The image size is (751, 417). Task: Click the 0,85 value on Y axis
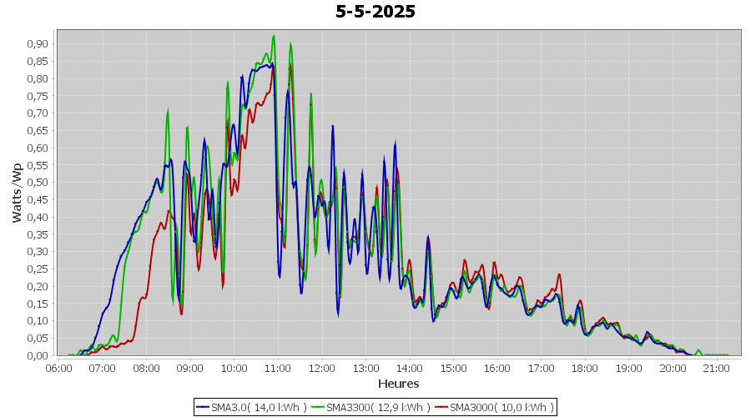point(38,61)
